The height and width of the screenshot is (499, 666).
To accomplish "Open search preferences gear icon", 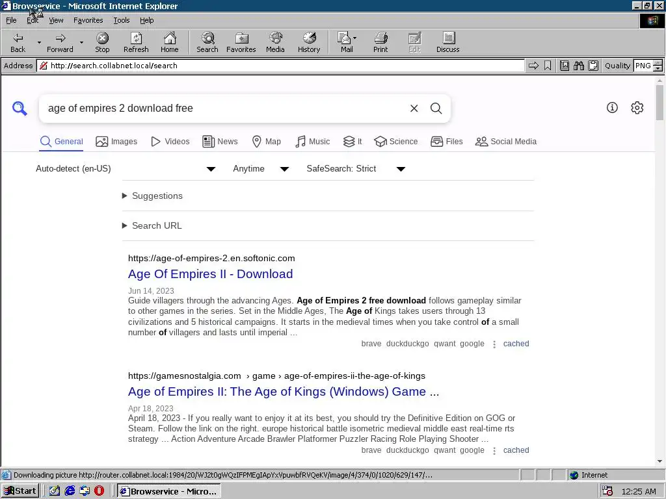I will tap(637, 108).
